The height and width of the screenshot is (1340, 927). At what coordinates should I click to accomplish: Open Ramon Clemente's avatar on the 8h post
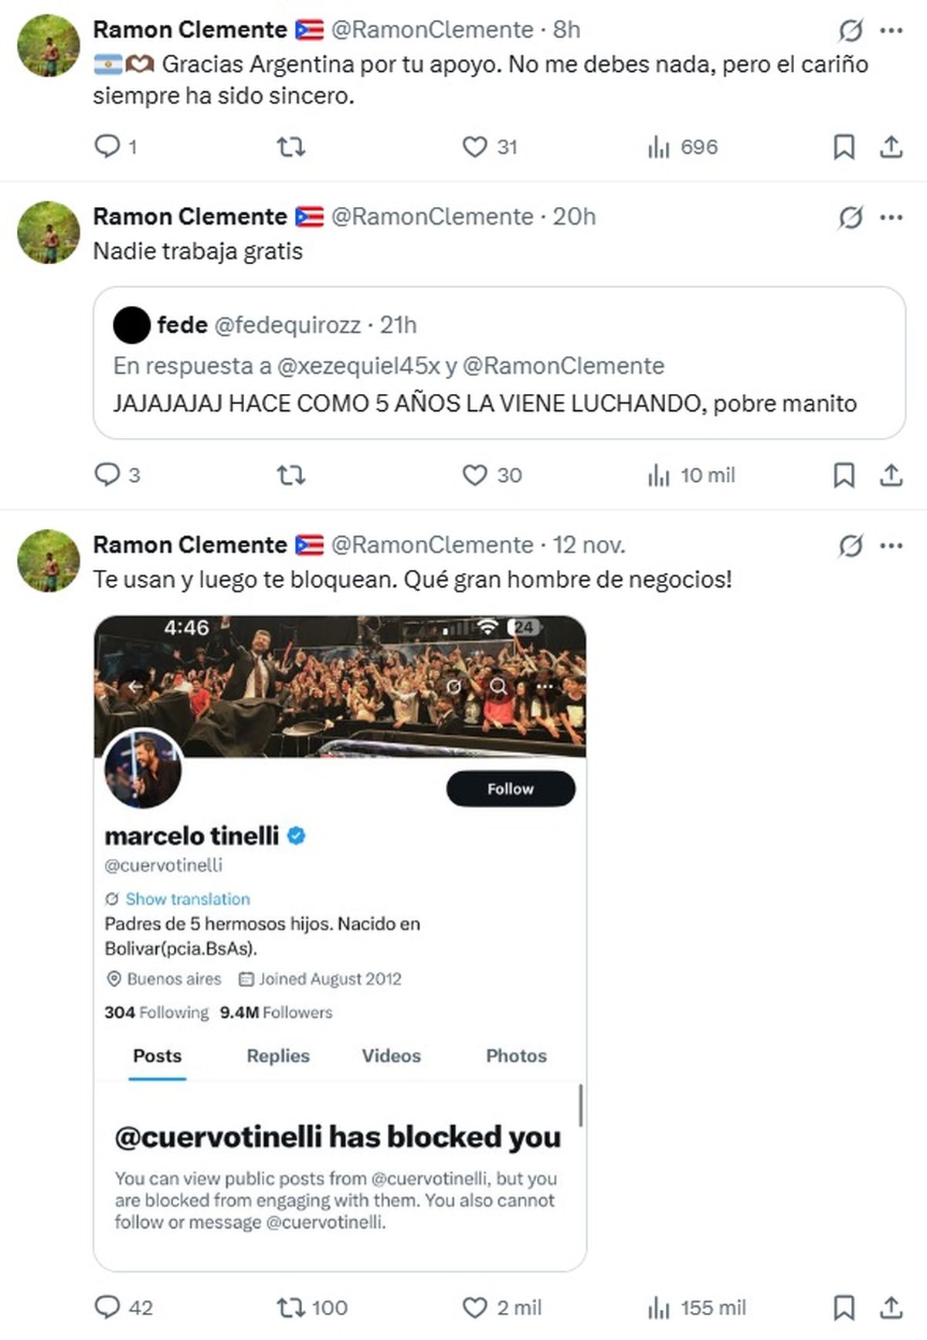[49, 46]
